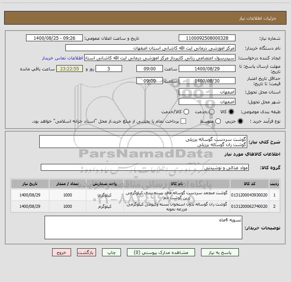Click the announcement date field 1400/08/25 - 09:26
Image resolution: width=291 pixels, height=282 pixels.
coord(54,38)
